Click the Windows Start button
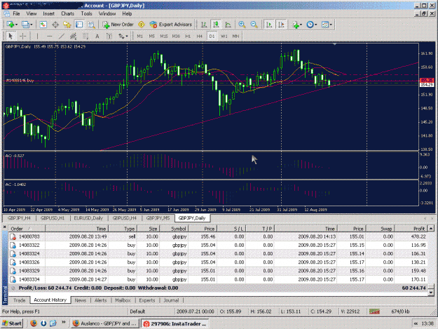The image size is (438, 329). tap(12, 323)
